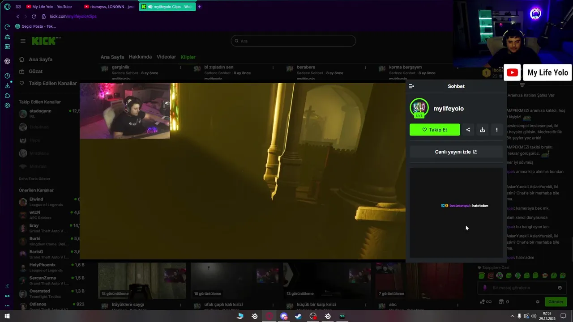The width and height of the screenshot is (573, 322).
Task: Open Ana Sayfa in Kick left sidebar
Action: (35, 59)
